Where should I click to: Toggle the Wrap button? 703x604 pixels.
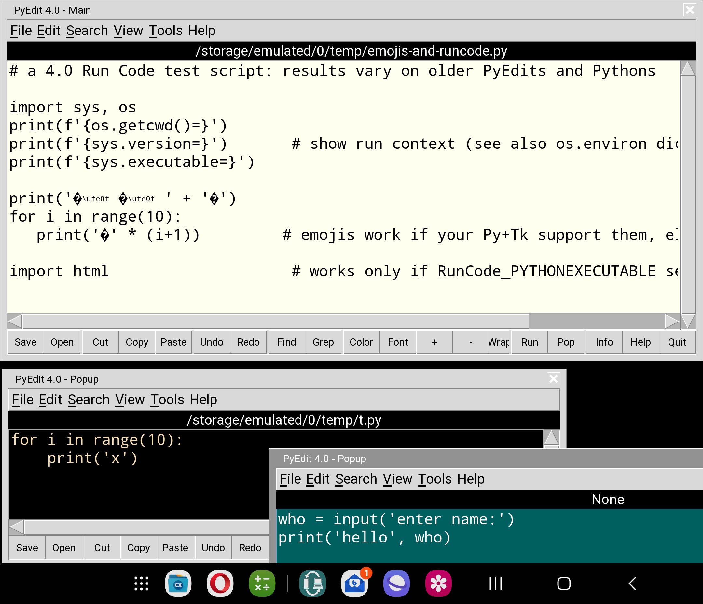500,342
